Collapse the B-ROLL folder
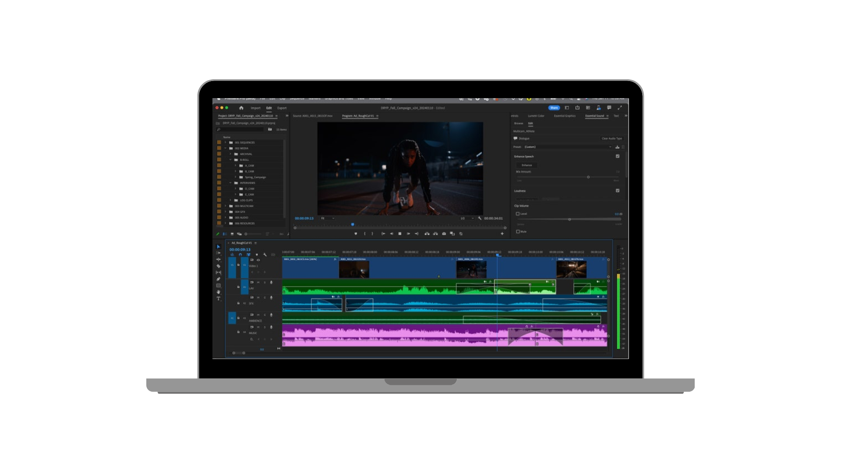841x473 pixels. pos(230,160)
